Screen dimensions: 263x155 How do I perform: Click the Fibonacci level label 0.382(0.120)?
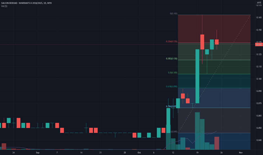coord(172,59)
